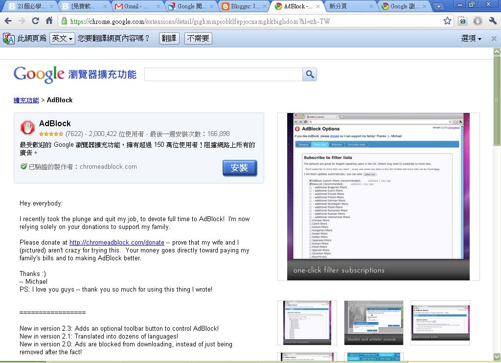Click the (7622) ratings count
Viewport: 501px width, 363px height.
[x=74, y=134]
